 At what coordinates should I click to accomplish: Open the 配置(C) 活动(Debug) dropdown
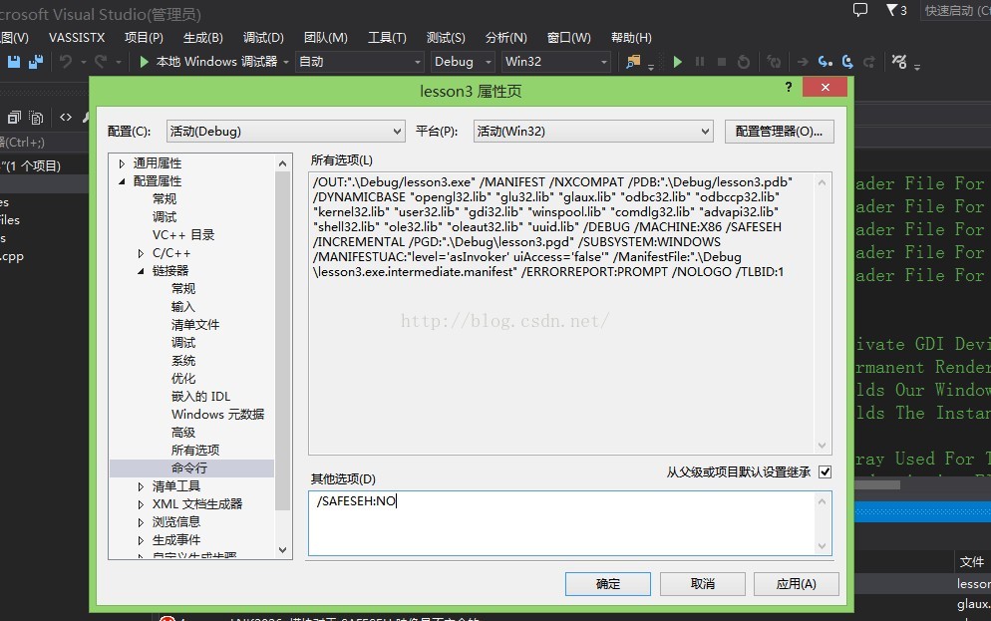(285, 132)
